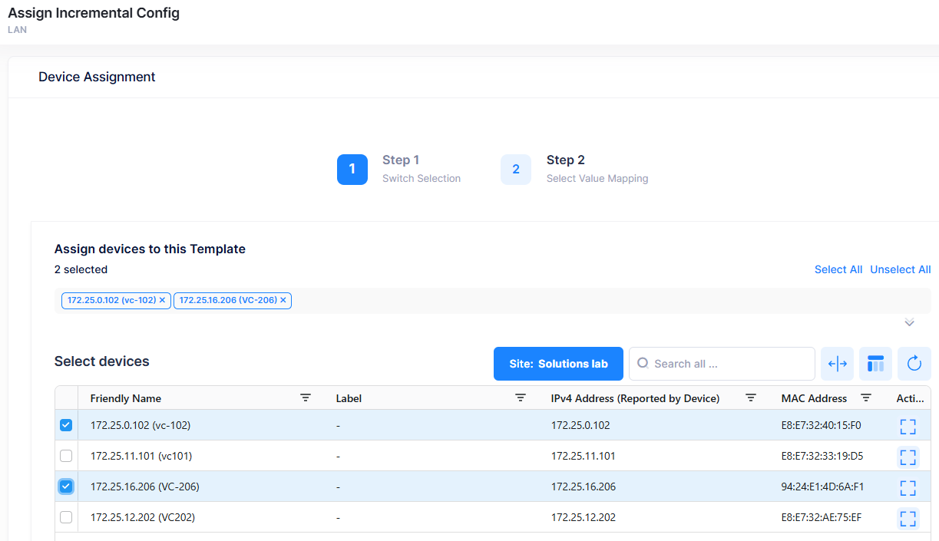Uncheck the 172.25.0.102 (vc-102) device checkbox
This screenshot has width=939, height=541.
(66, 425)
